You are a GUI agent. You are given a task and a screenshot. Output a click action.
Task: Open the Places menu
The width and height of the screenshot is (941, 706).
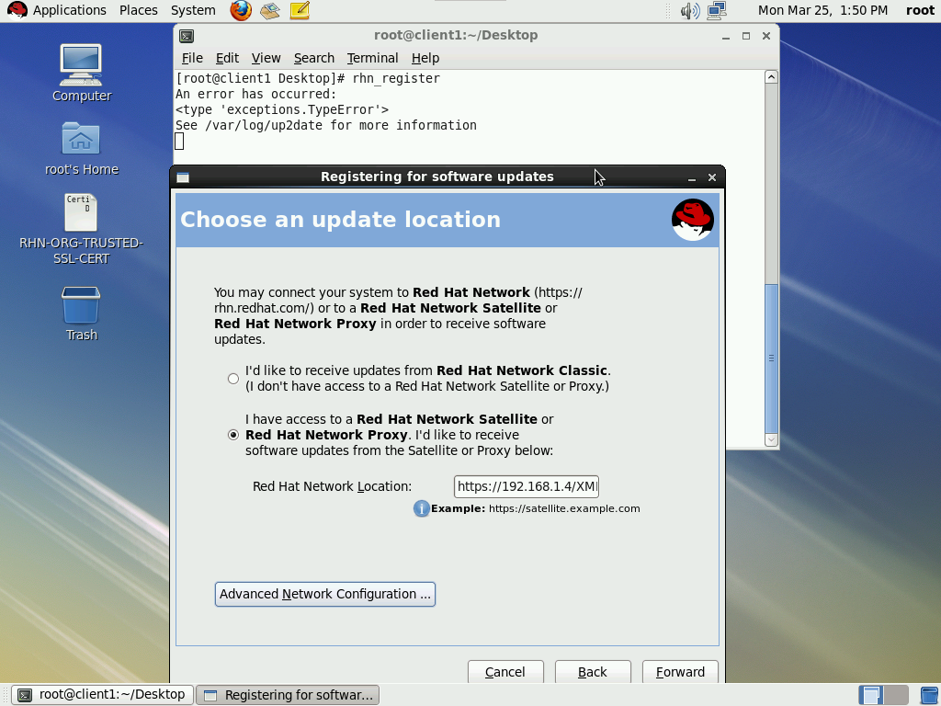pos(139,10)
